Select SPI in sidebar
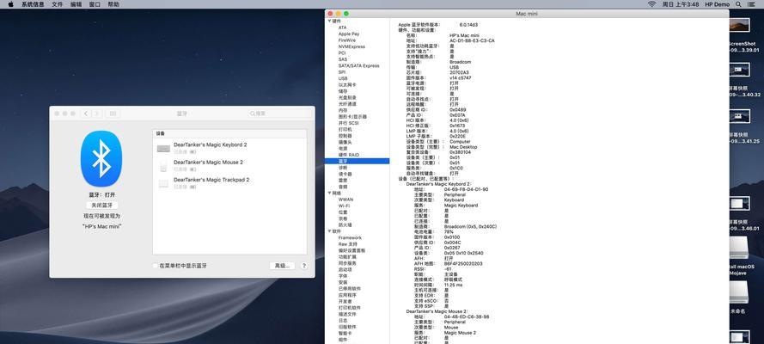The height and width of the screenshot is (344, 764). point(342,72)
